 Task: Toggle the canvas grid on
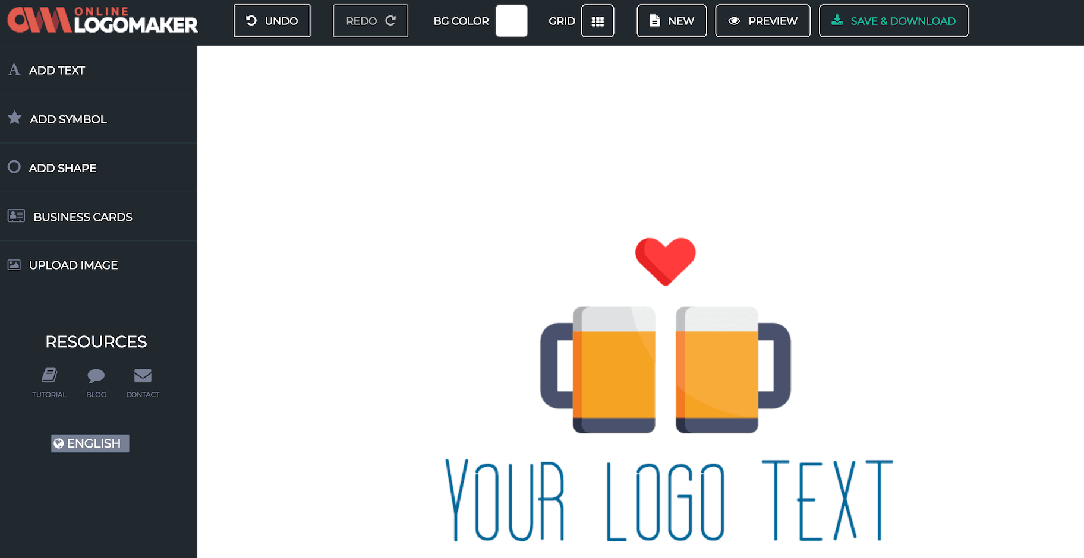click(597, 21)
